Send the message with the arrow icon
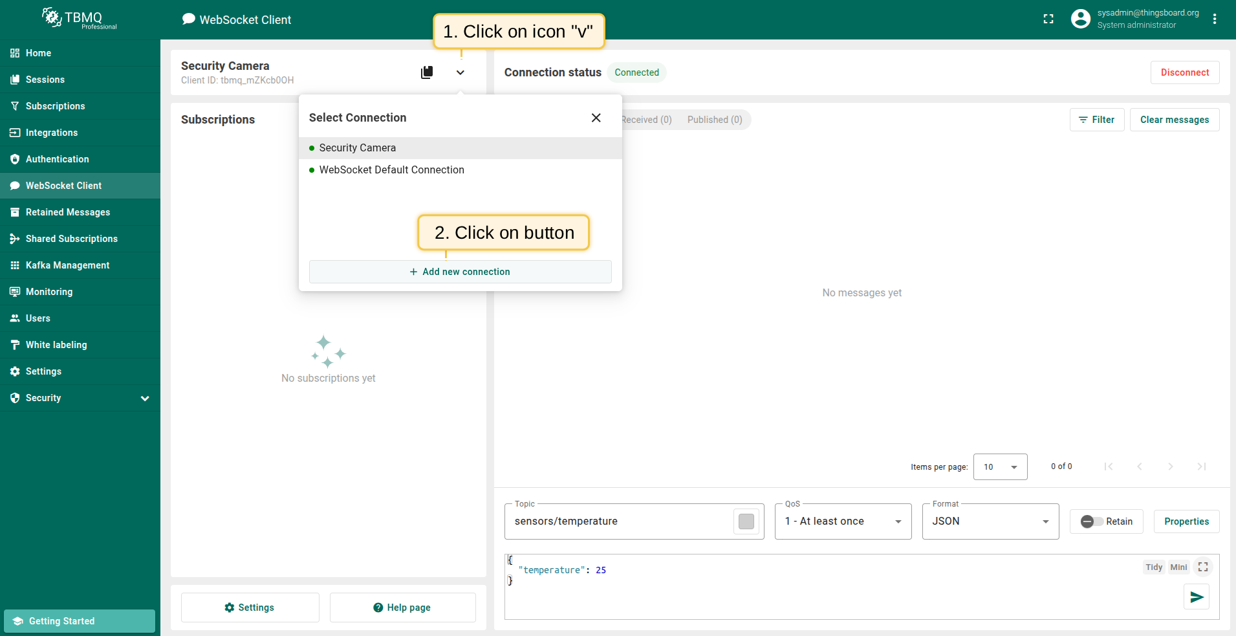This screenshot has height=636, width=1236. pos(1196,597)
